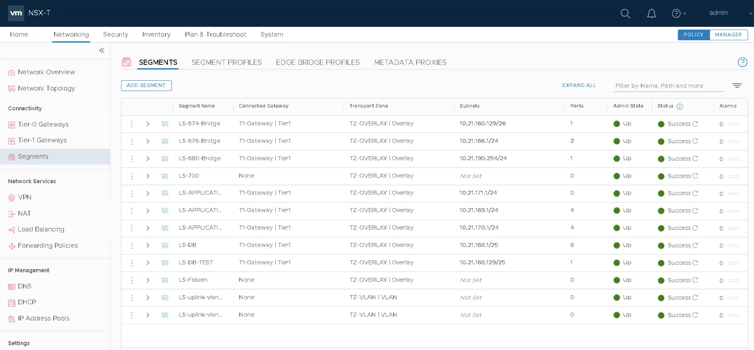The width and height of the screenshot is (754, 350).
Task: Collapse the left sidebar with double-chevron icon
Action: click(x=101, y=51)
